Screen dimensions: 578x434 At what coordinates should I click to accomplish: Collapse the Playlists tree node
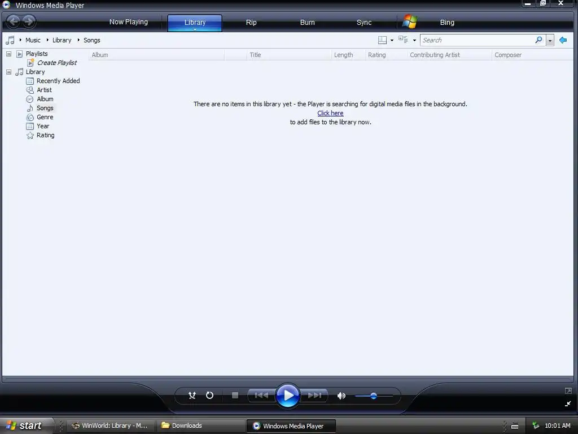(8, 54)
